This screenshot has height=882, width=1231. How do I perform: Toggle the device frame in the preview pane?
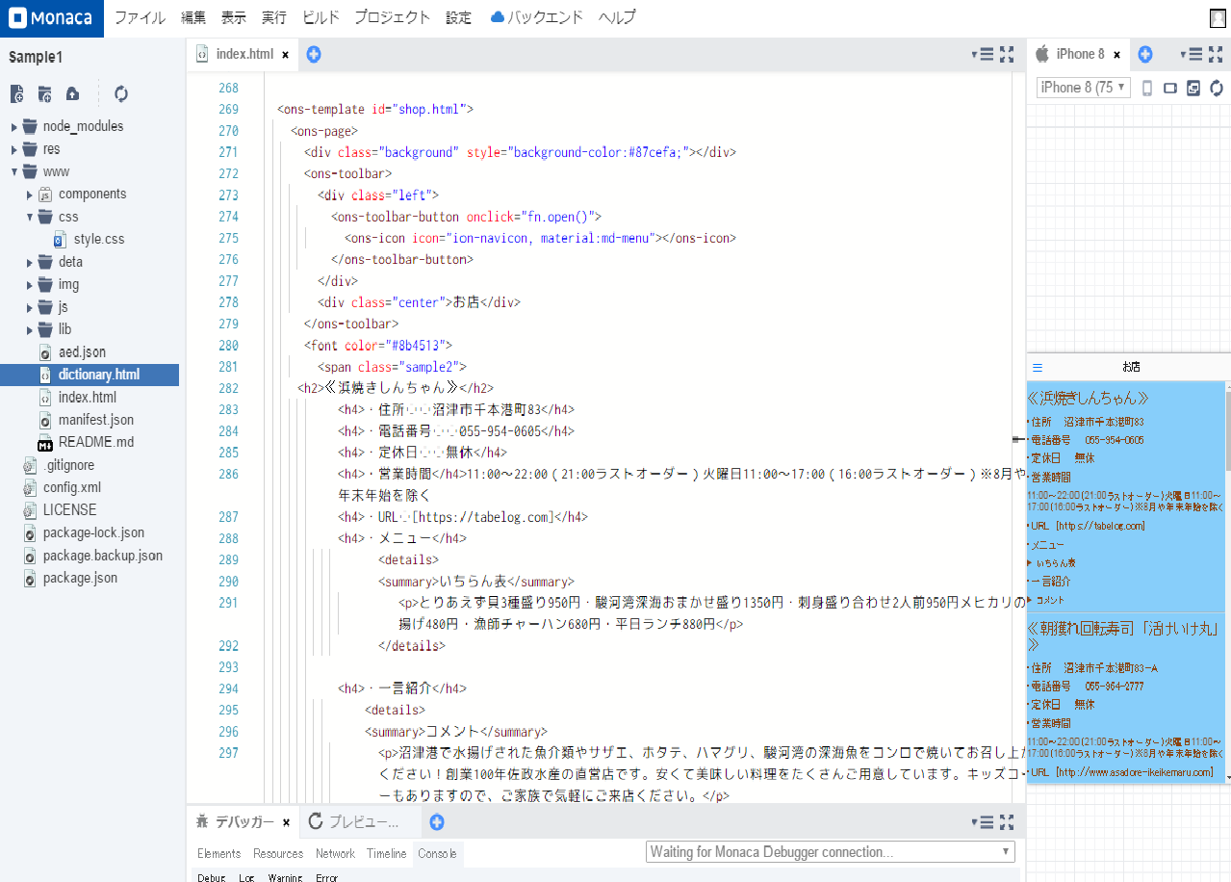[1193, 88]
